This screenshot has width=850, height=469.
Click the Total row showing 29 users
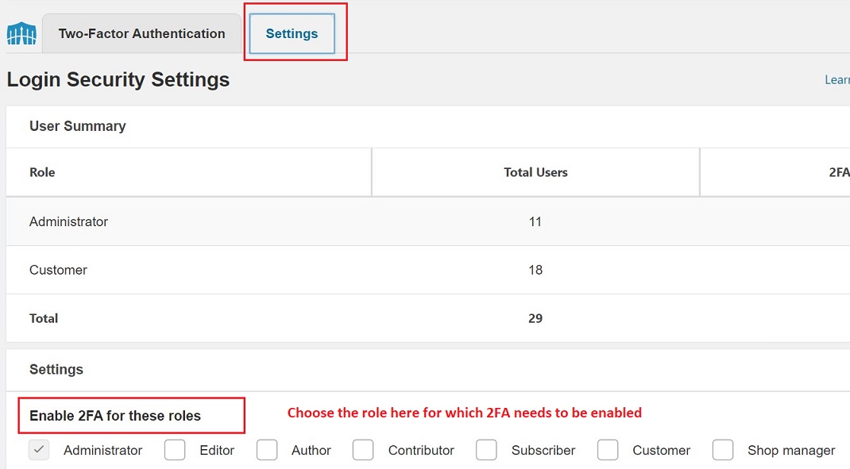tap(43, 318)
